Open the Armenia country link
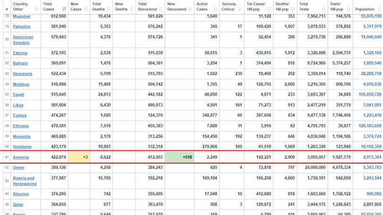The height and width of the screenshot is (215, 383). [x=21, y=157]
